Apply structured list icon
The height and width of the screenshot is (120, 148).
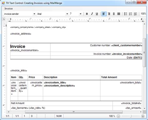point(136,14)
